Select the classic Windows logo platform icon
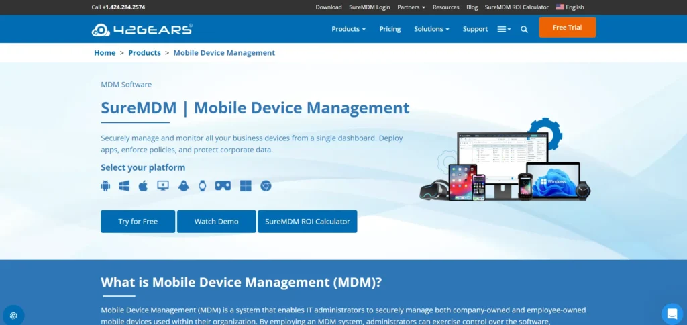Viewport: 687px width, 325px height. tap(124, 186)
